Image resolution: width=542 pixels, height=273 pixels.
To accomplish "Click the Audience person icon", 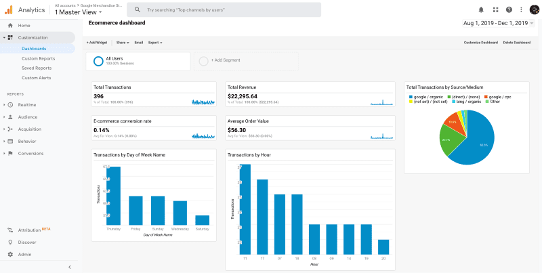I will (x=10, y=117).
